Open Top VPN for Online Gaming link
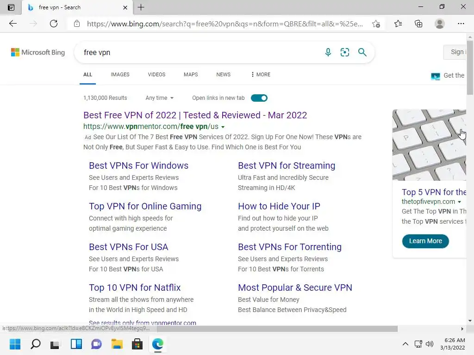 point(145,206)
